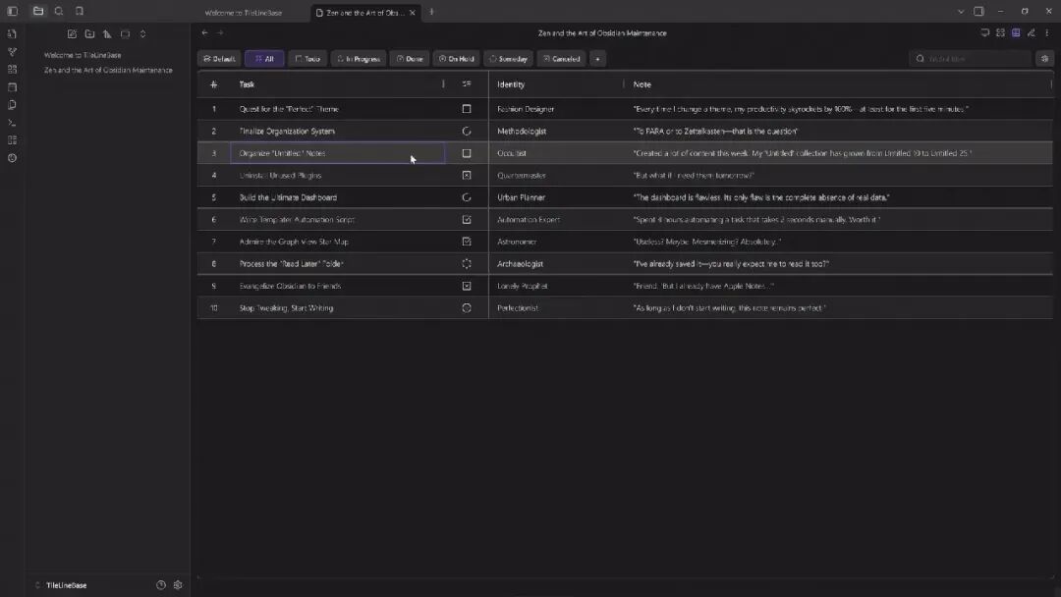This screenshot has width=1061, height=597.
Task: Open the Search panel icon
Action: pos(59,12)
